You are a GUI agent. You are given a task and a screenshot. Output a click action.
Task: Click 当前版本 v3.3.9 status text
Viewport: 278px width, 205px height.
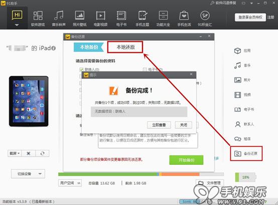(x=29, y=201)
